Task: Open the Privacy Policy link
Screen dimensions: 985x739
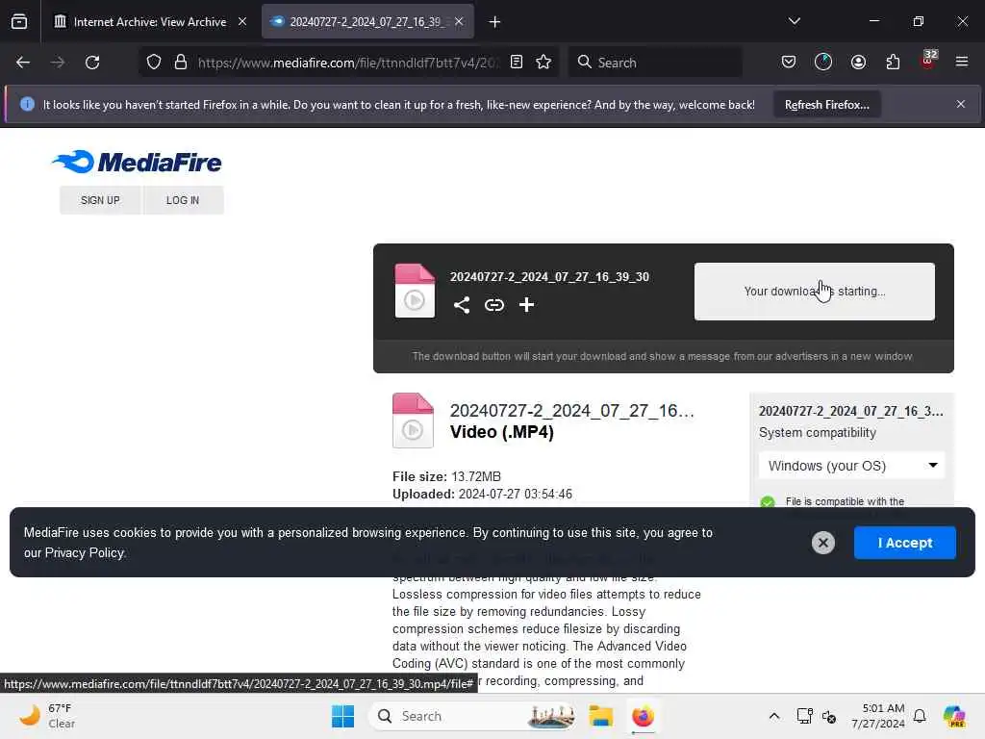Action: (x=85, y=553)
